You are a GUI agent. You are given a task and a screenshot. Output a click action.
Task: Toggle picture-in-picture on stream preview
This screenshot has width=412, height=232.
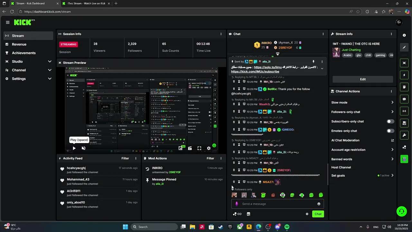tap(181, 148)
